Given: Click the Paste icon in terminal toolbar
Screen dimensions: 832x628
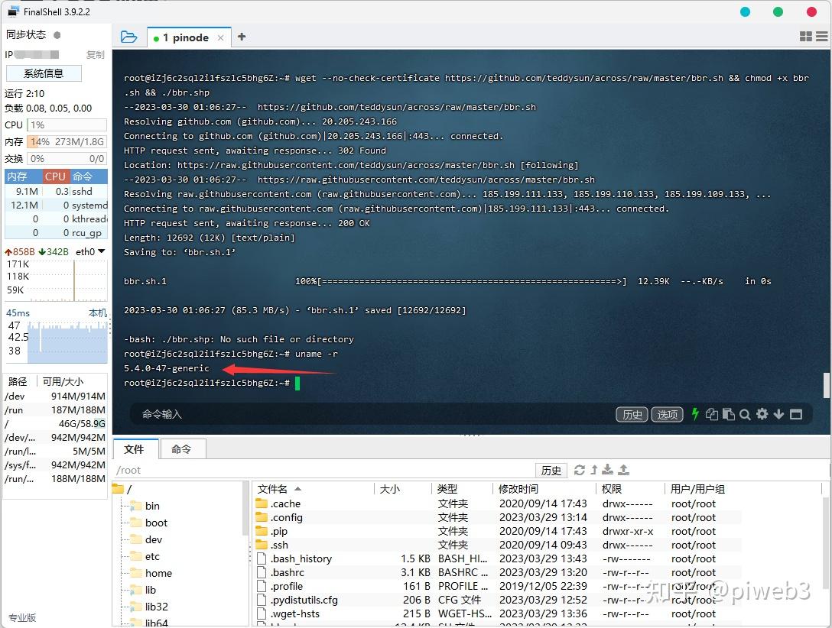Looking at the screenshot, I should coord(728,414).
